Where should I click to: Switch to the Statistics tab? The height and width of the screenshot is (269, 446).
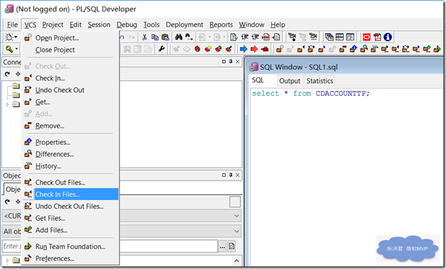point(320,81)
